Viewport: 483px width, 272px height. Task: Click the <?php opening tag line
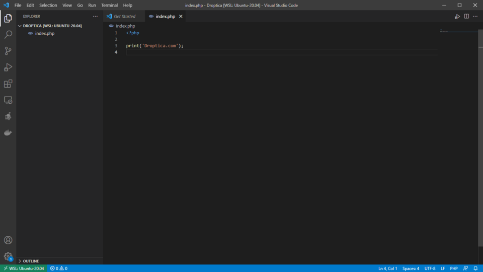tap(132, 33)
